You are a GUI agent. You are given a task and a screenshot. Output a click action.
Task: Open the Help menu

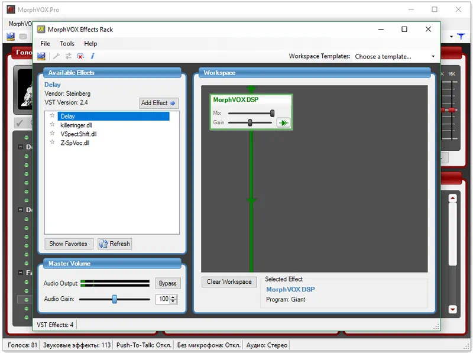coord(90,43)
